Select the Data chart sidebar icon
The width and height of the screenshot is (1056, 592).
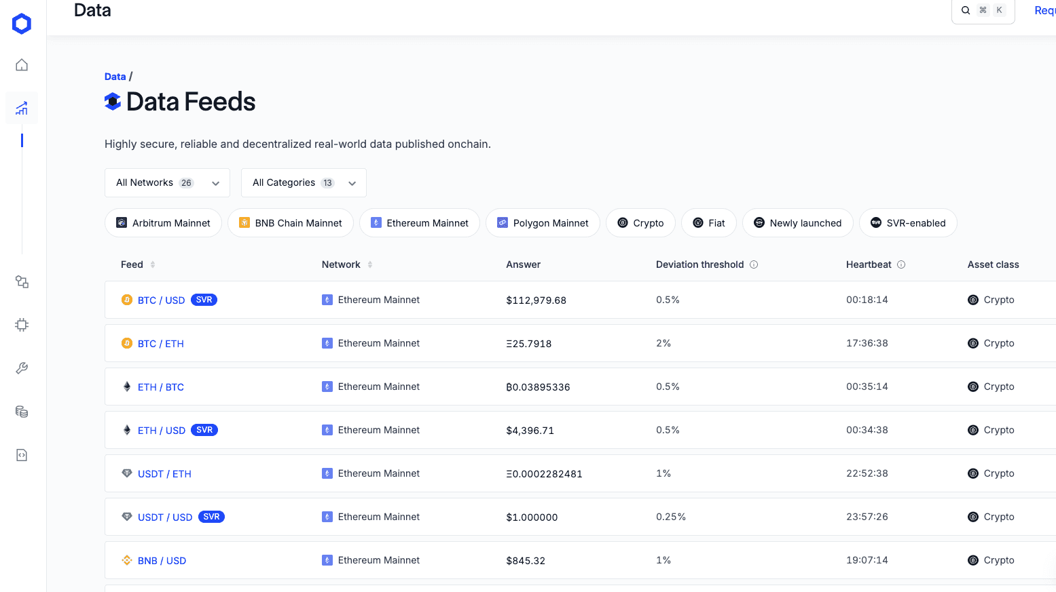tap(22, 108)
